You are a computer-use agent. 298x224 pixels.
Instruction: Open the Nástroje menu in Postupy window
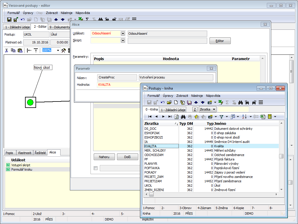[197, 96]
